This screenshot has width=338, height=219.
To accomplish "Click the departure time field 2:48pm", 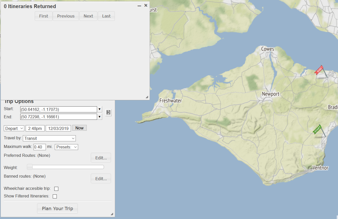I will pyautogui.click(x=35, y=128).
